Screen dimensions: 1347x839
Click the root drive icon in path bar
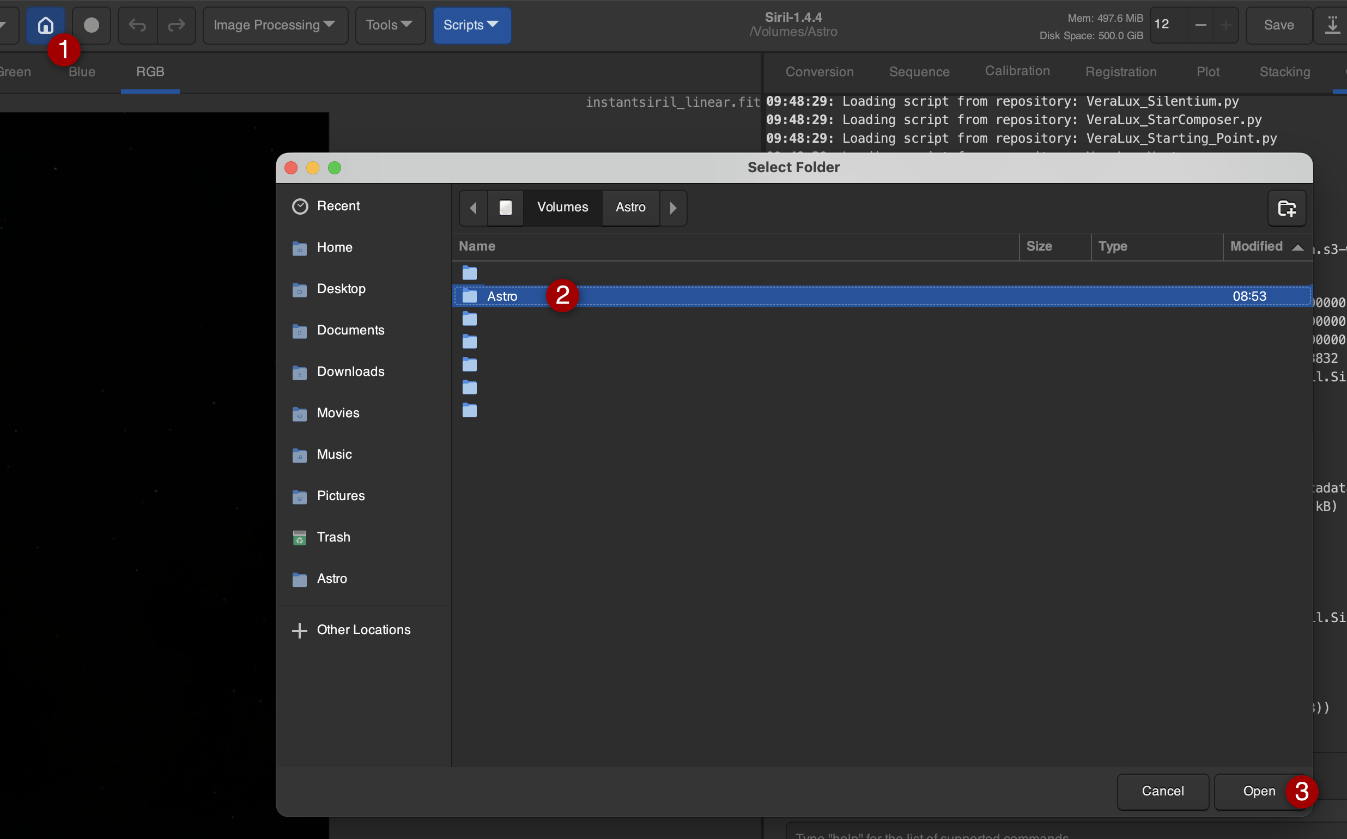(506, 208)
